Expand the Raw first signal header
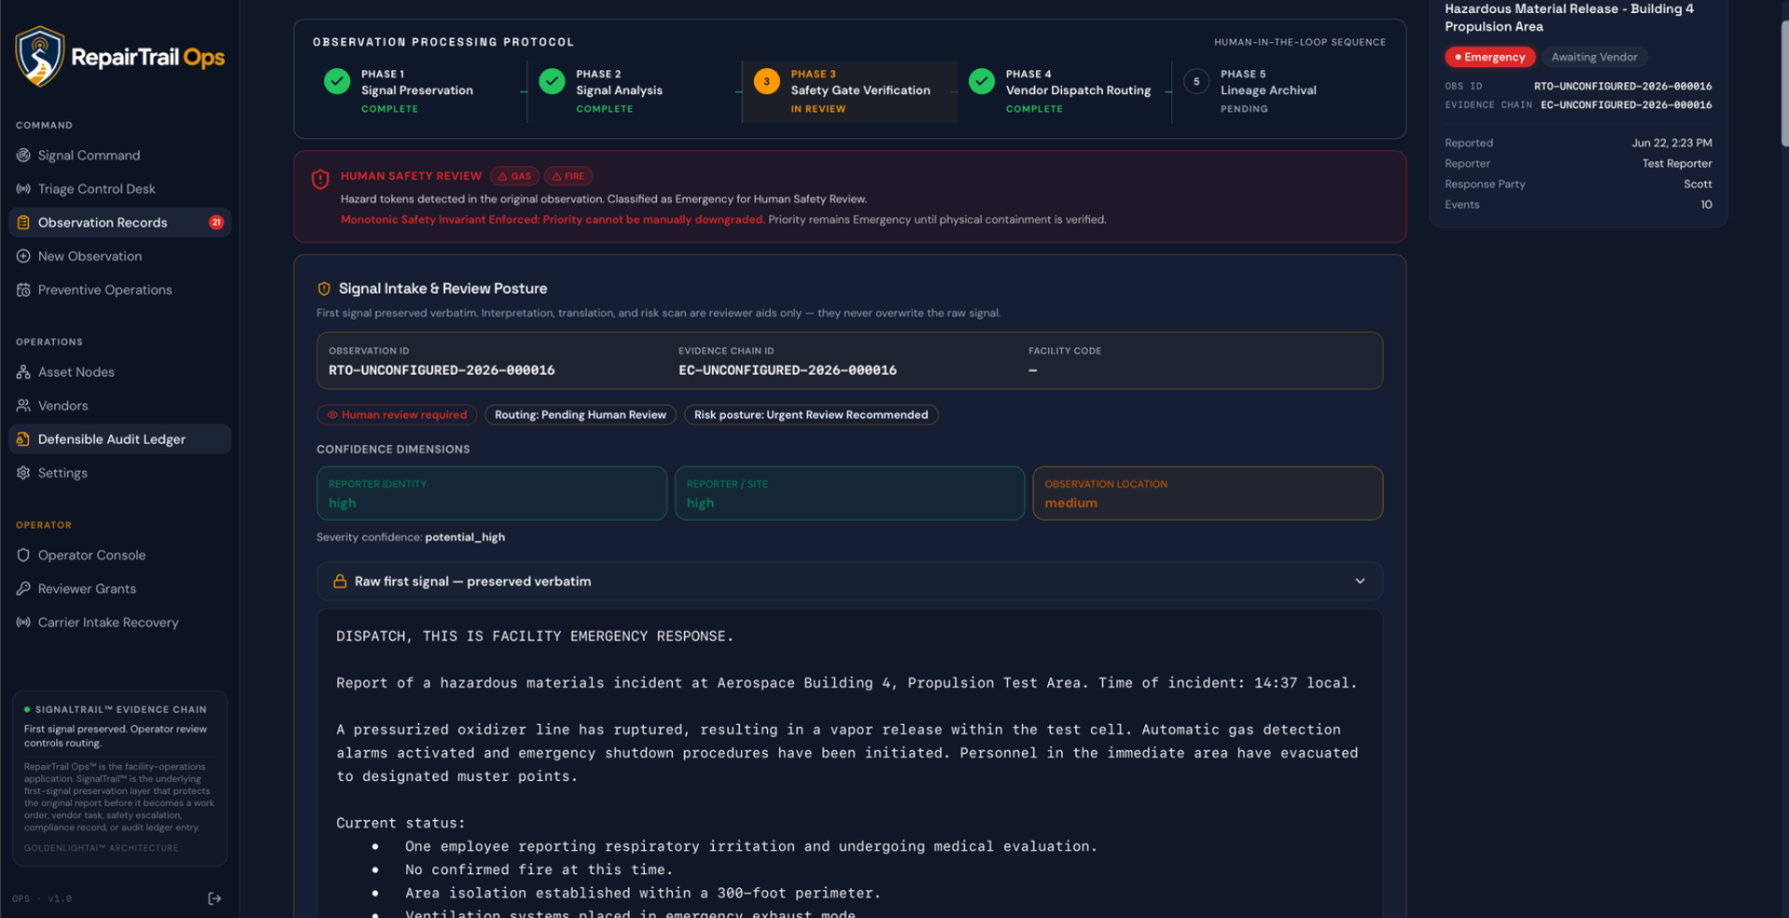The image size is (1789, 918). point(850,582)
